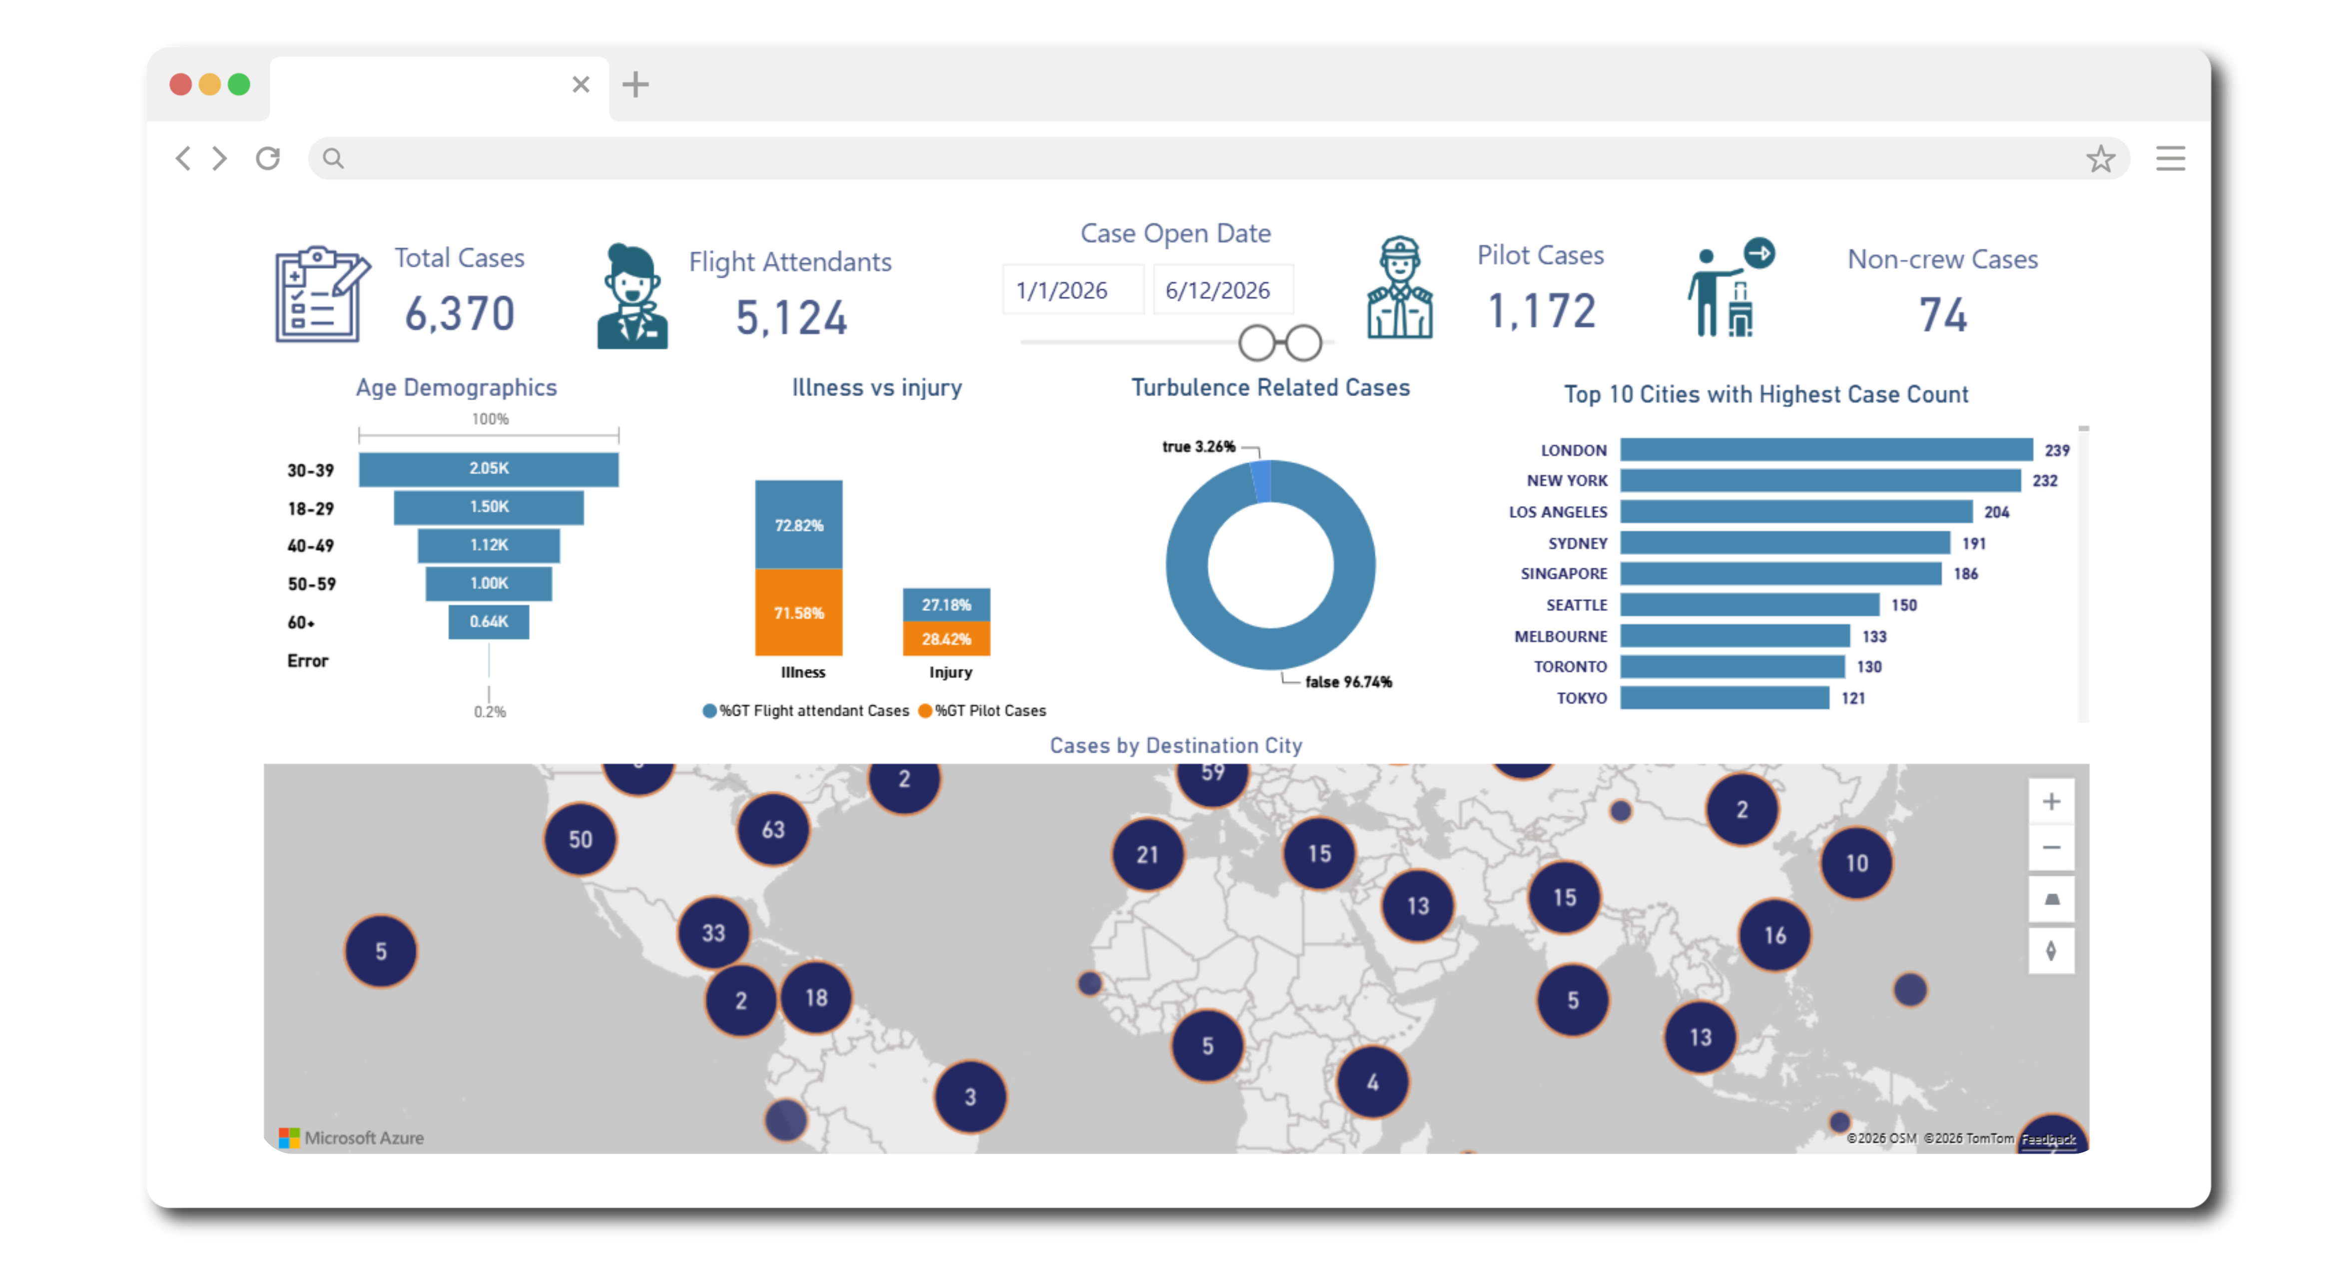The height and width of the screenshot is (1279, 2348).
Task: Click the Flight Attendants 5,124 card value
Action: (792, 318)
